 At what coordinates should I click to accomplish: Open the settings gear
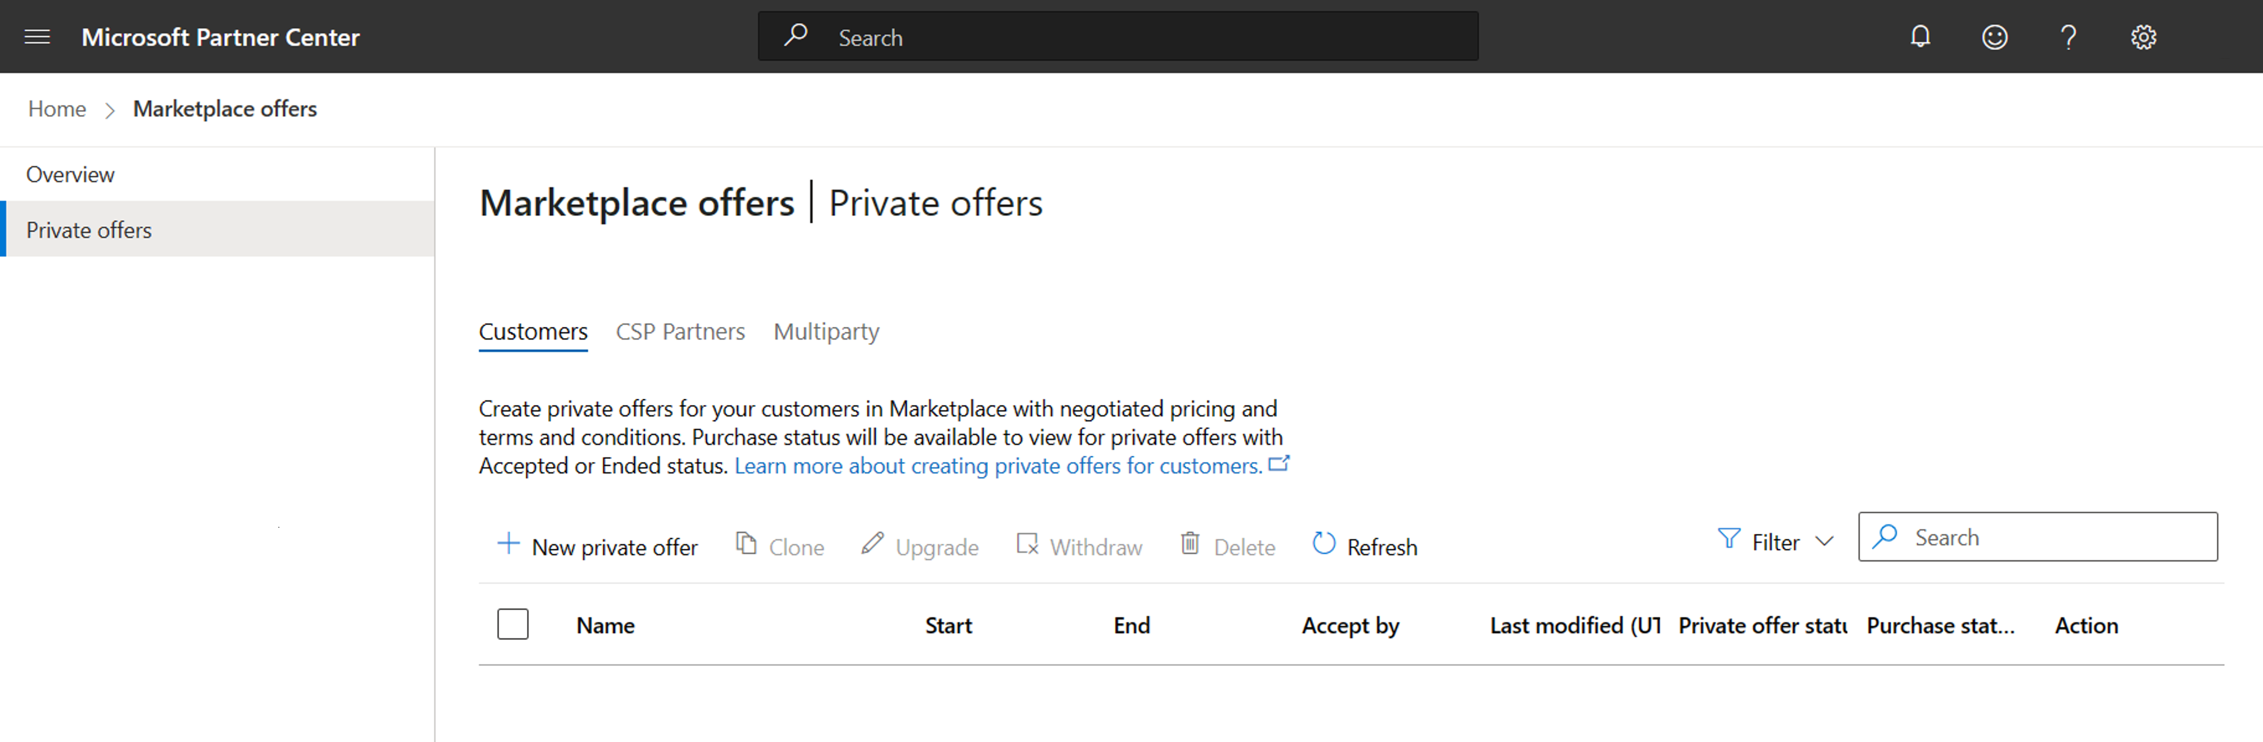(x=2143, y=37)
